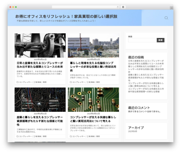This screenshot has height=153, width=181.
Task: Click the dark 検索 submit button
Action: 160,40
